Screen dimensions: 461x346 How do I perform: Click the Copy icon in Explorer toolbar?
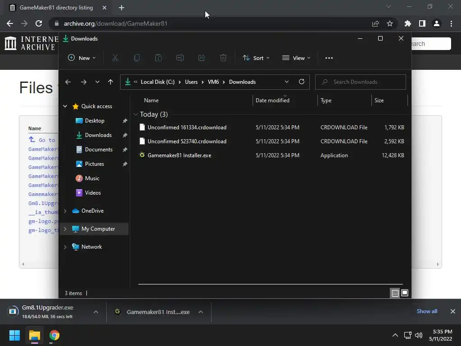pyautogui.click(x=137, y=58)
